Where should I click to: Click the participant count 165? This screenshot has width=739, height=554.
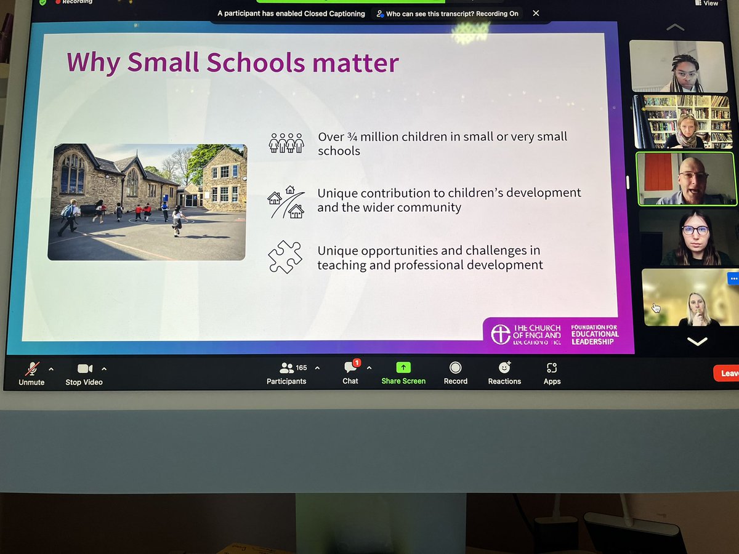click(301, 368)
